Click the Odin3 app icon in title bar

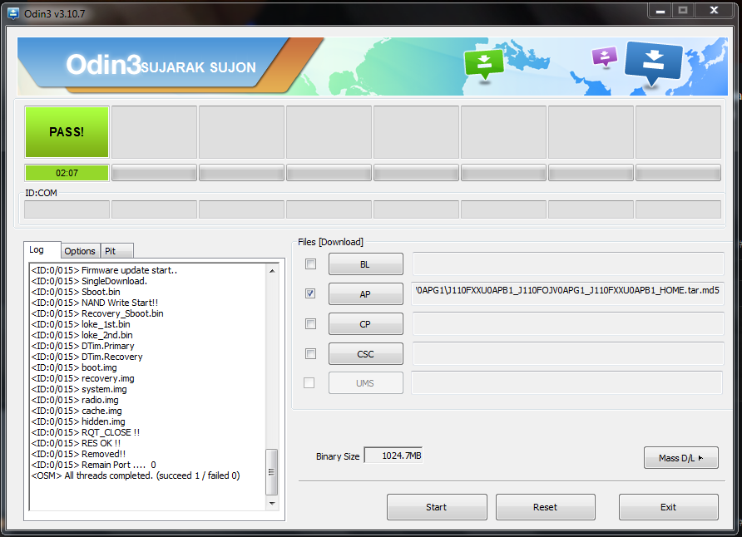[x=12, y=12]
